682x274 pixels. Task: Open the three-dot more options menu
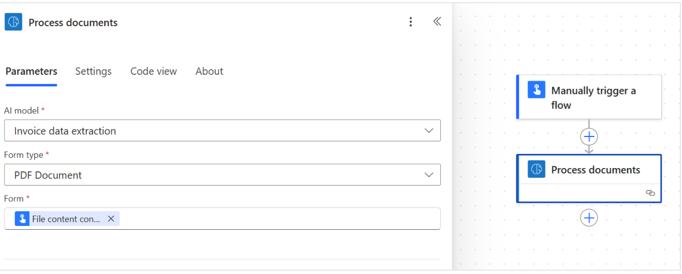(x=411, y=22)
